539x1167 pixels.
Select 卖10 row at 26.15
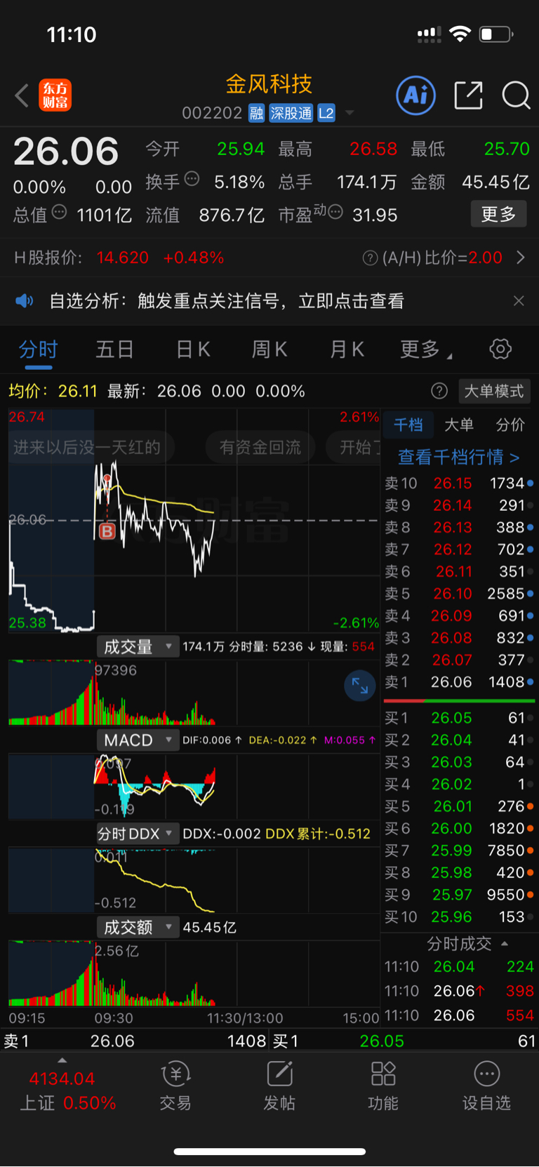point(459,484)
